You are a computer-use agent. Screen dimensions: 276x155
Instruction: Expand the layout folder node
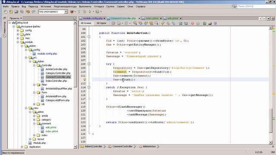[x=30, y=139]
